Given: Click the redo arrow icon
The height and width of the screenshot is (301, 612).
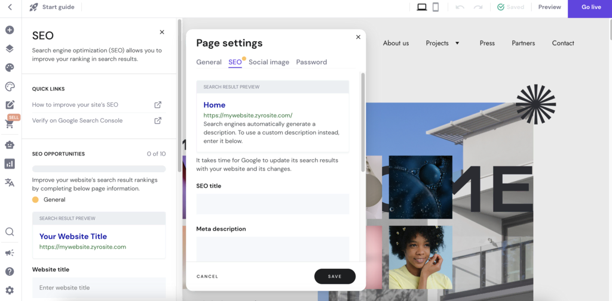Looking at the screenshot, I should (478, 7).
